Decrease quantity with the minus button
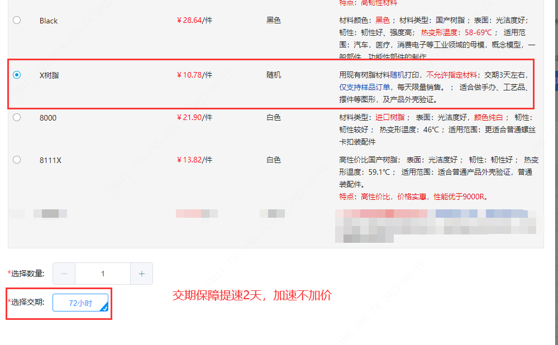This screenshot has width=558, height=345. (64, 274)
